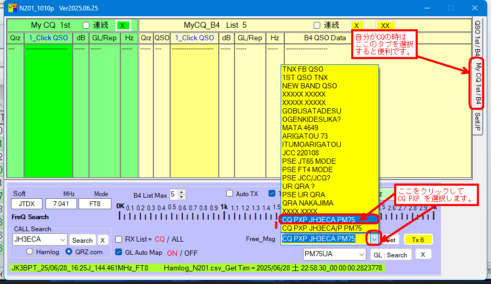The height and width of the screenshot is (284, 491).
Task: Switch to My CQ 1st / B4 tab
Action: pyautogui.click(x=477, y=83)
